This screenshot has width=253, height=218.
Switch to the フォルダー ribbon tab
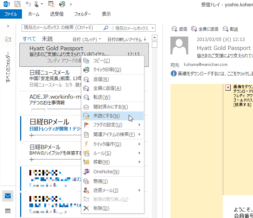tap(83, 14)
